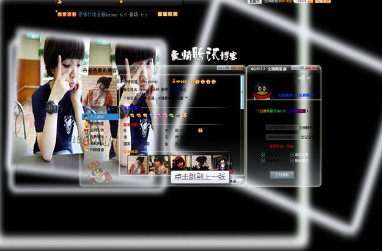Open second recommended photo thumbnail
The image size is (382, 251).
coord(159,164)
